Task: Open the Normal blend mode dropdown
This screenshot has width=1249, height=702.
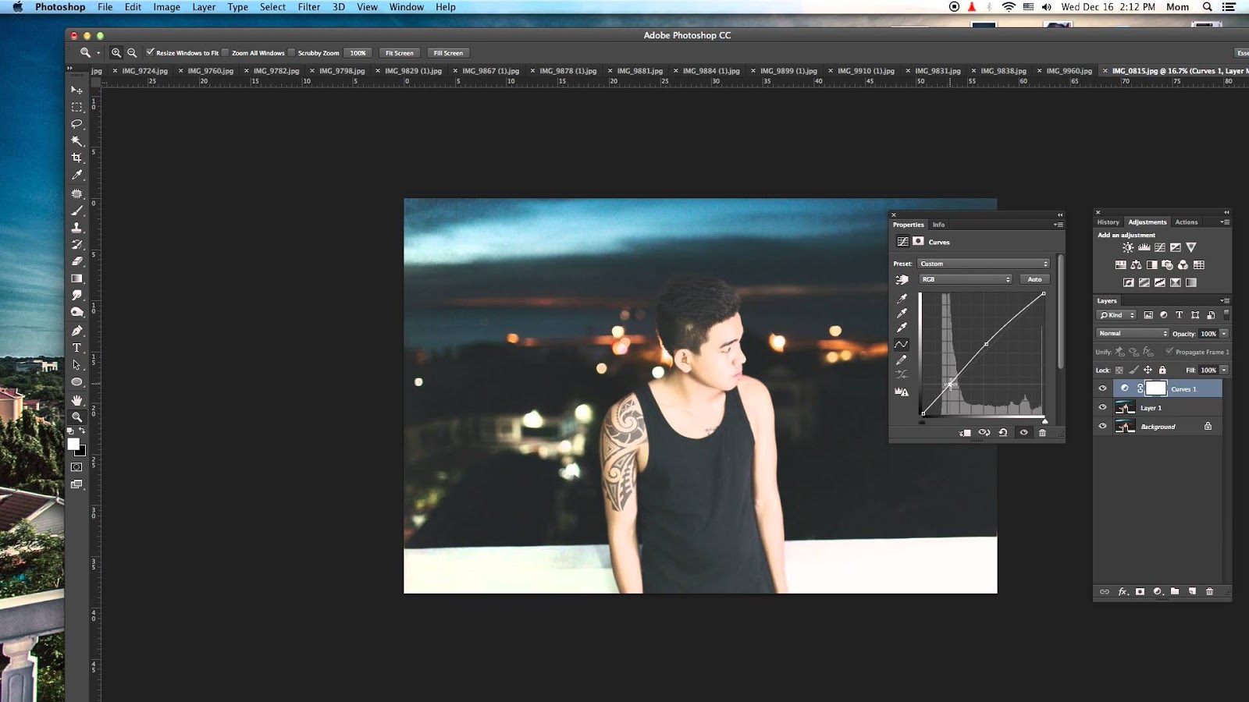Action: click(1132, 333)
